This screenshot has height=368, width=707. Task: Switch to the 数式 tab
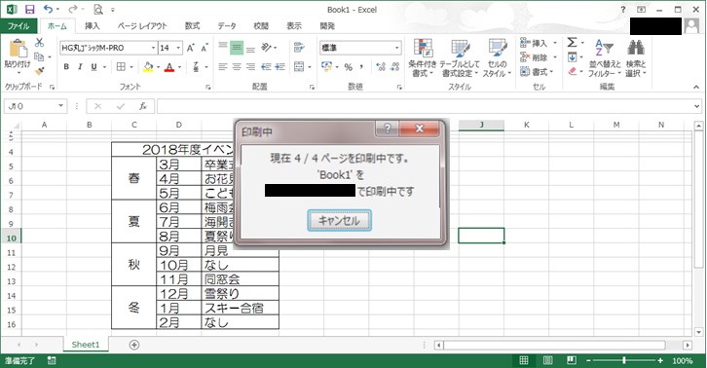pyautogui.click(x=192, y=26)
